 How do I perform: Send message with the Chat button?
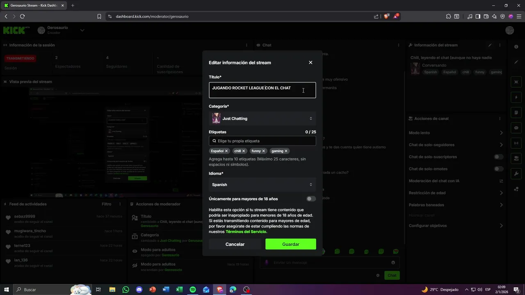coord(392,275)
